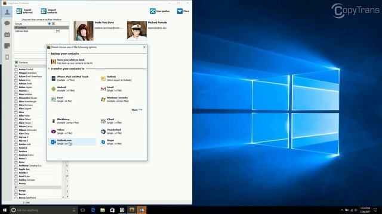
Task: Choose iPhone, iPad and iPod Touch export
Action: tap(70, 78)
